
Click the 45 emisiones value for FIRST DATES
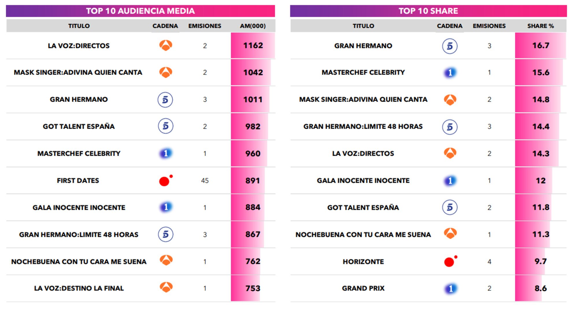[205, 181]
